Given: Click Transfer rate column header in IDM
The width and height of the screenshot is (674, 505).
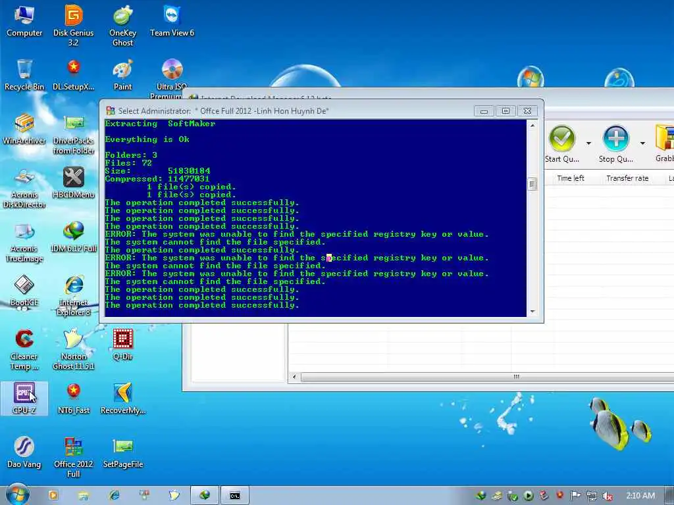Looking at the screenshot, I should [x=627, y=178].
